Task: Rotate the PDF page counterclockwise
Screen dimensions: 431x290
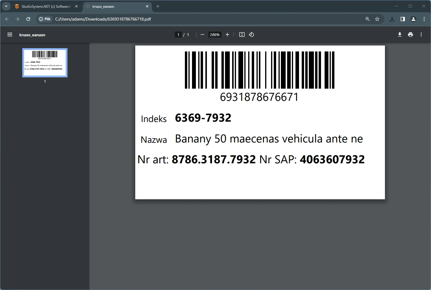Action: [251, 35]
